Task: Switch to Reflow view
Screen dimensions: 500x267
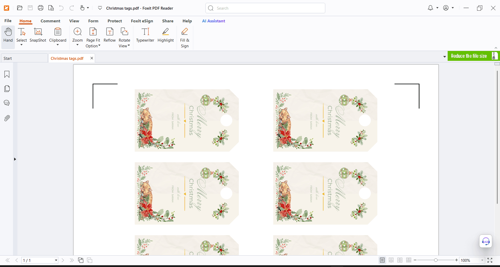Action: pyautogui.click(x=110, y=35)
